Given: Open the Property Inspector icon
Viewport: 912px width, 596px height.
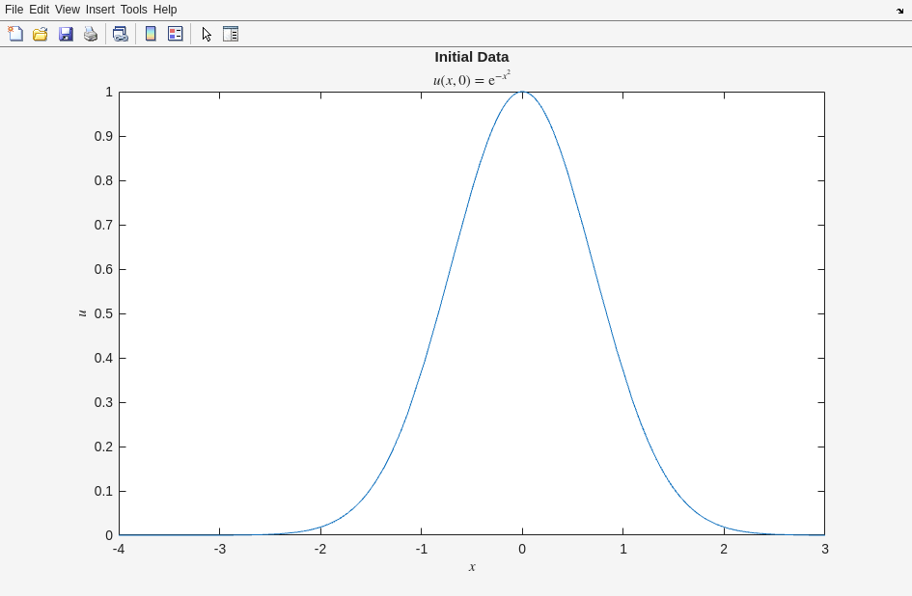Looking at the screenshot, I should (x=231, y=34).
